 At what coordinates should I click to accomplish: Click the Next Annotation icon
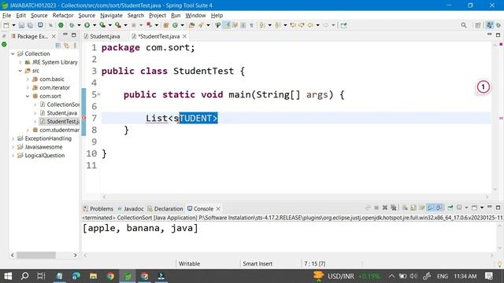click(262, 25)
